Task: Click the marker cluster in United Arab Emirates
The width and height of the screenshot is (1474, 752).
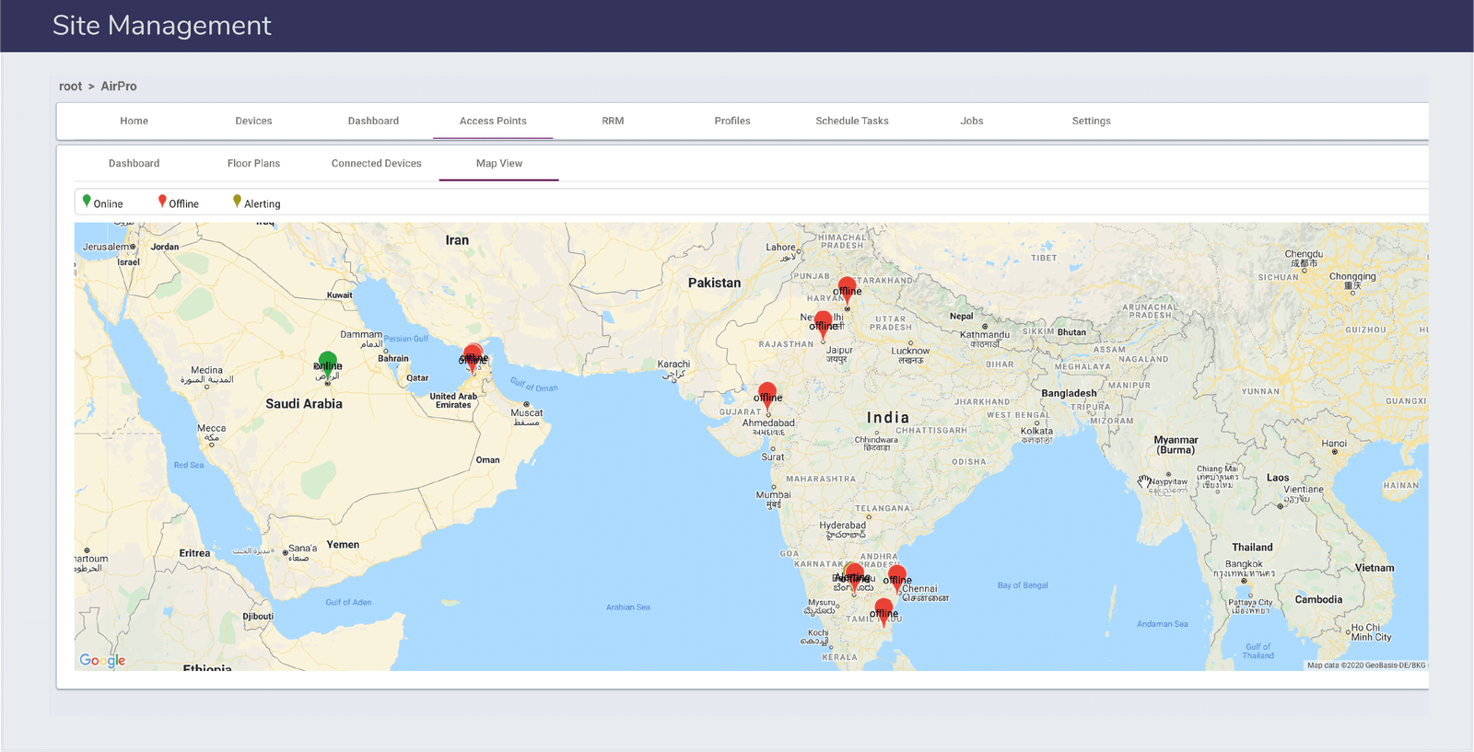Action: (x=473, y=355)
